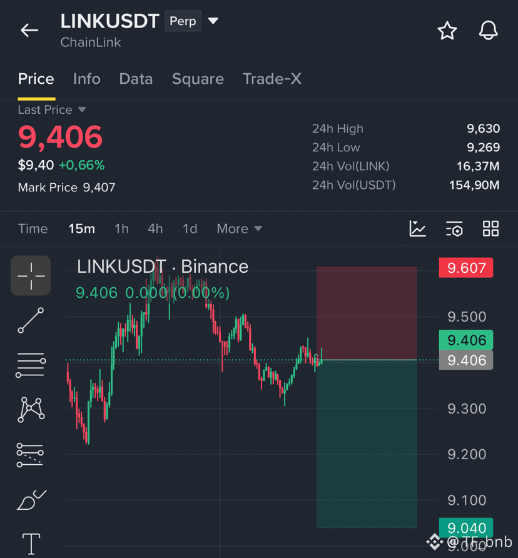Open the chart indicators icon
Screen dimensions: 518x558
tap(418, 228)
